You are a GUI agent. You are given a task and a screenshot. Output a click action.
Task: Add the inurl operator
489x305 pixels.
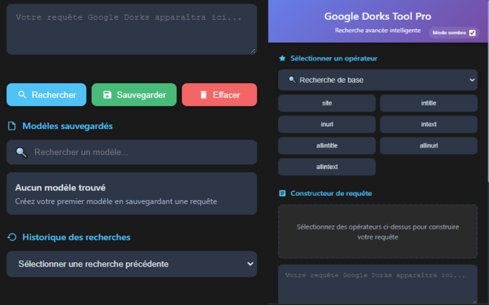pyautogui.click(x=327, y=124)
